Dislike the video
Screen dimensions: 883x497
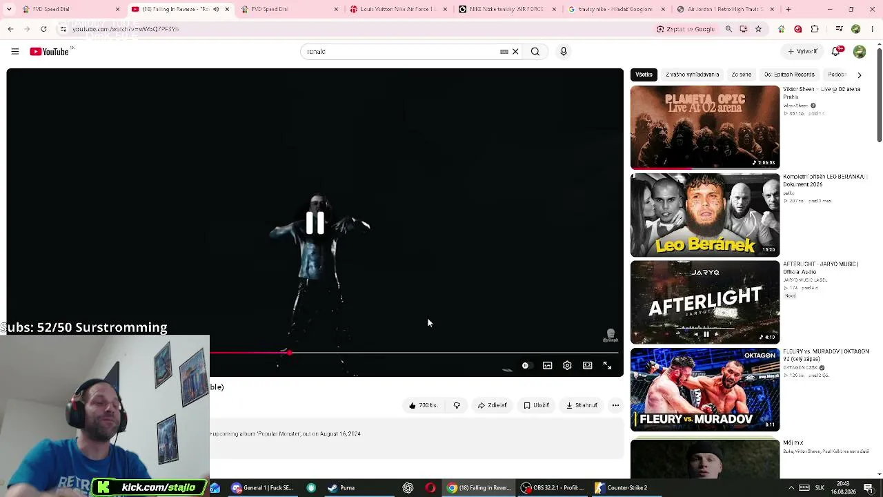click(457, 405)
